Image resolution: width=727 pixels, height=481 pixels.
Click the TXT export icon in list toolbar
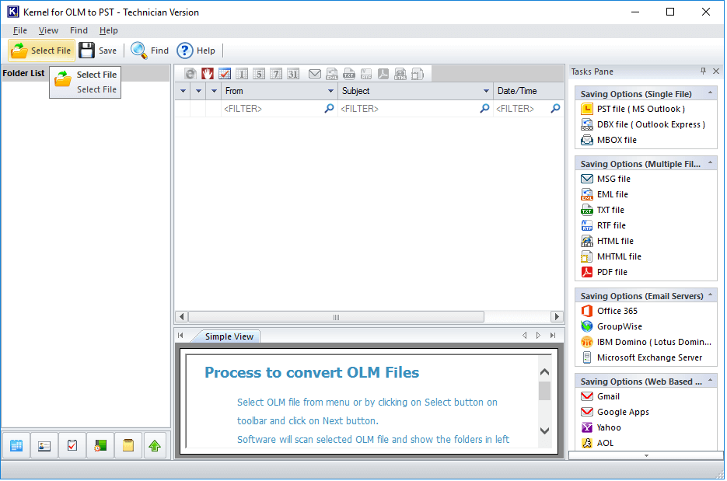click(349, 74)
